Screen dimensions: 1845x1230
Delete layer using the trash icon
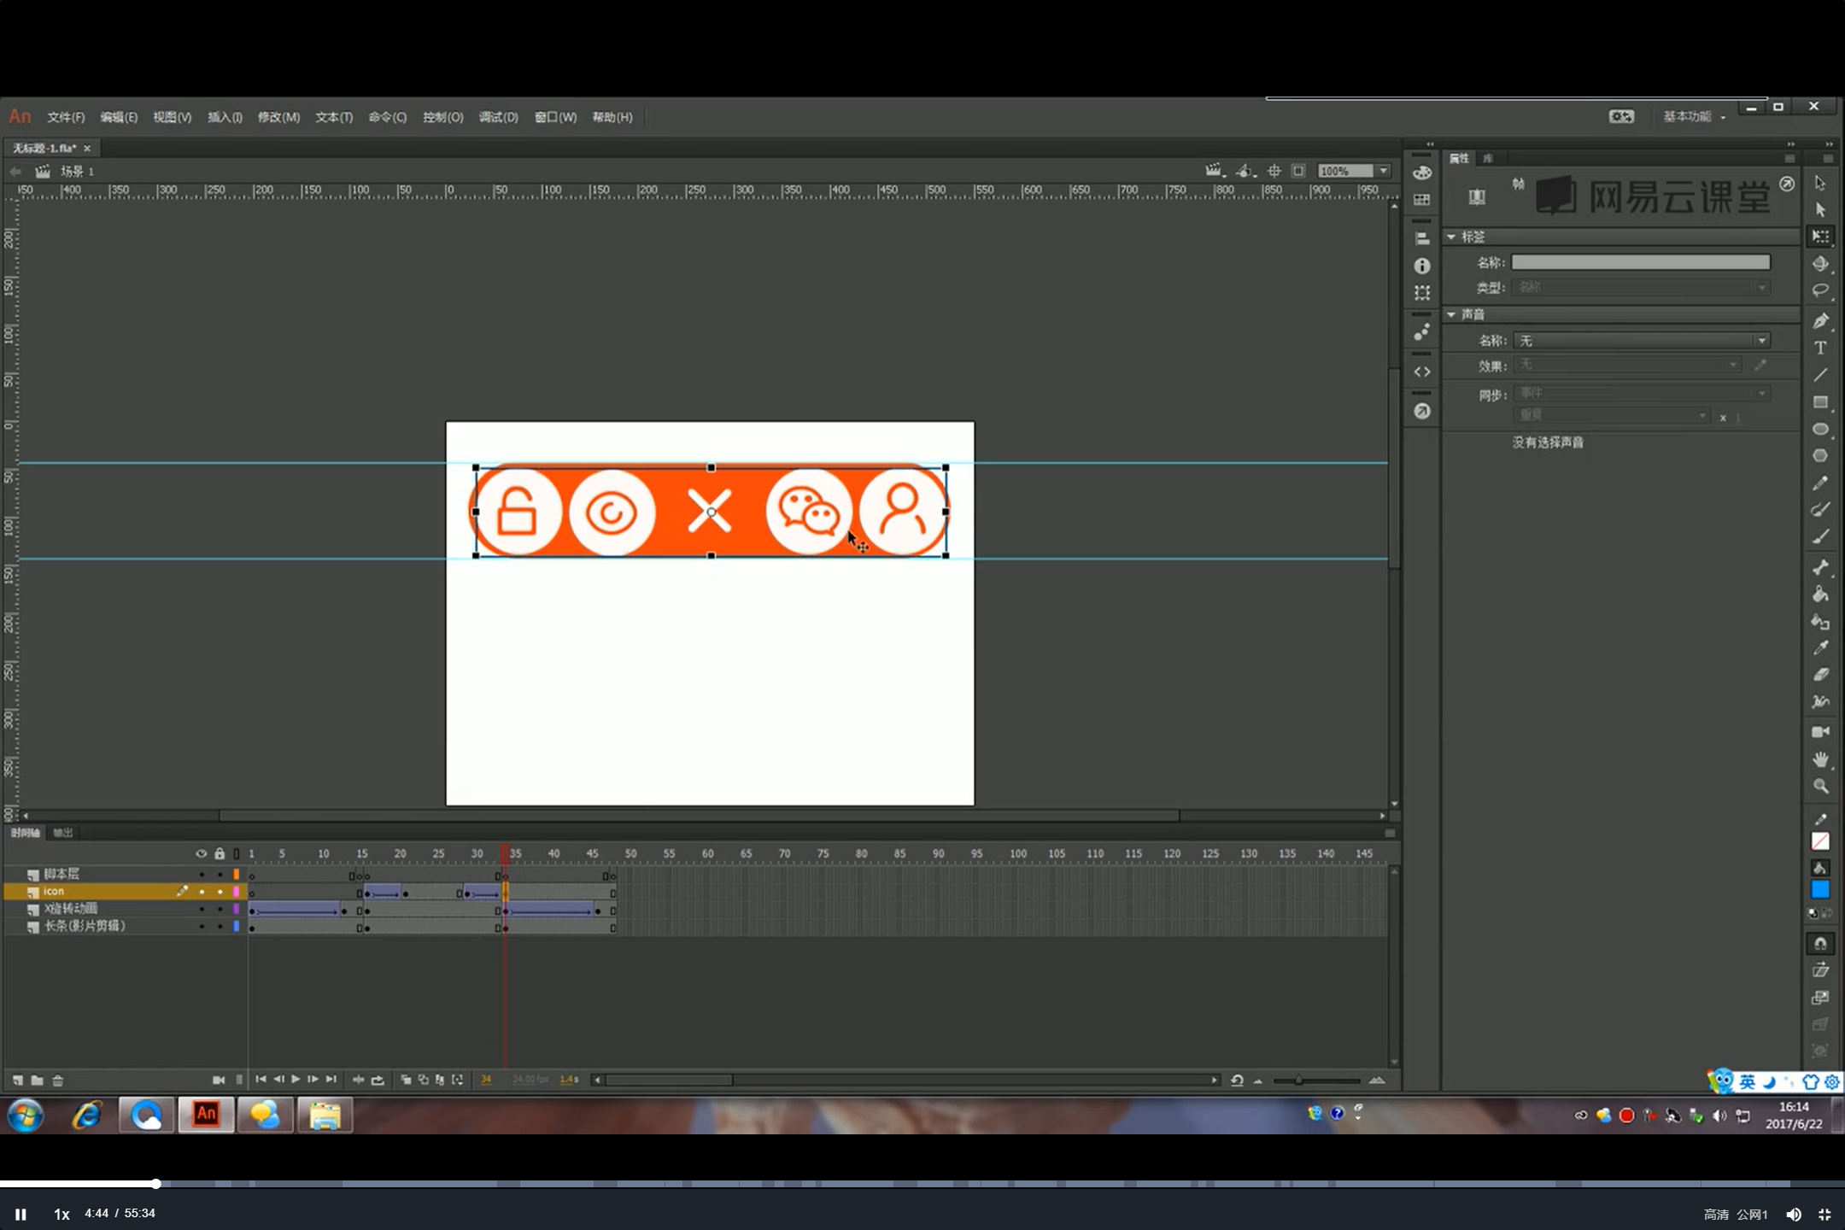pyautogui.click(x=58, y=1081)
